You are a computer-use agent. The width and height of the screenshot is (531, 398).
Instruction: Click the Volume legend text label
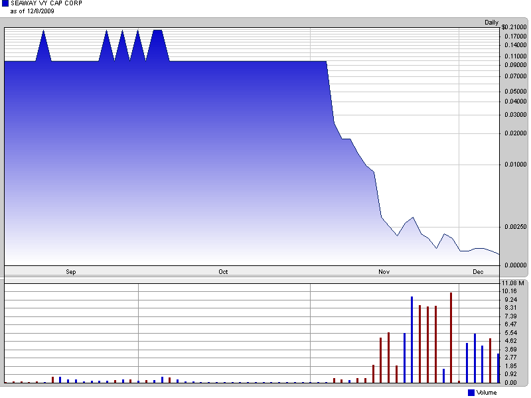click(486, 393)
